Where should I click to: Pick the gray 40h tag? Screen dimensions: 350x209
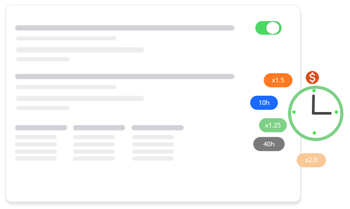[x=269, y=144]
